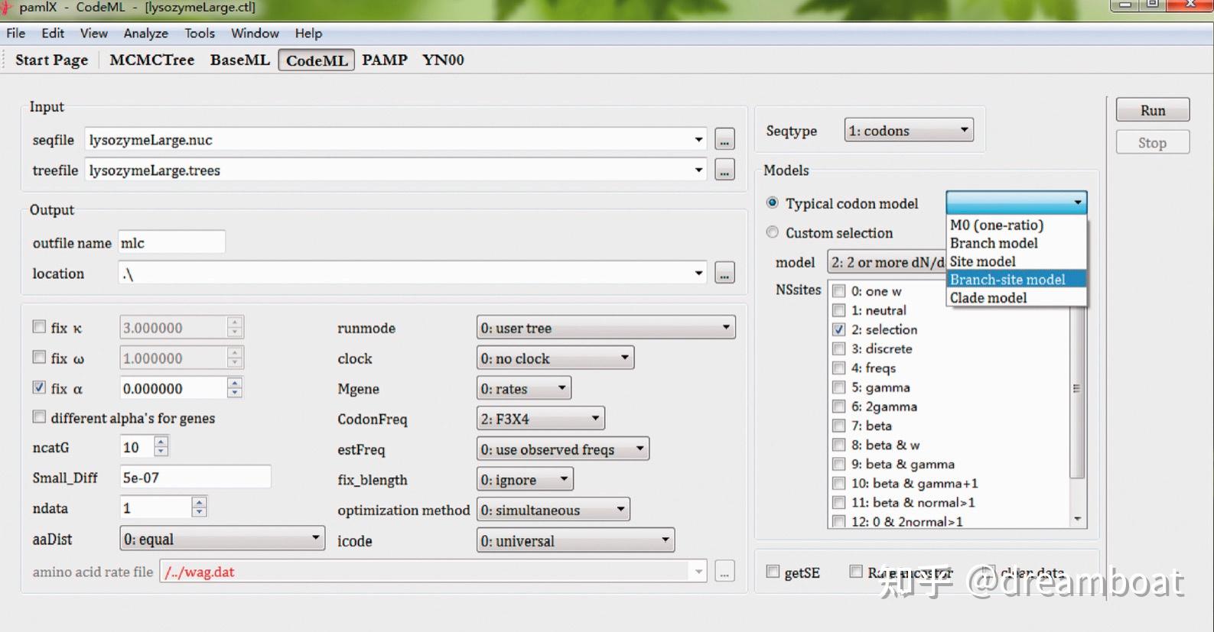
Task: Open the Window menu
Action: pyautogui.click(x=255, y=33)
